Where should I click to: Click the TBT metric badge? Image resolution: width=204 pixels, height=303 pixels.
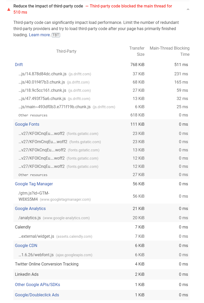[x=56, y=35]
